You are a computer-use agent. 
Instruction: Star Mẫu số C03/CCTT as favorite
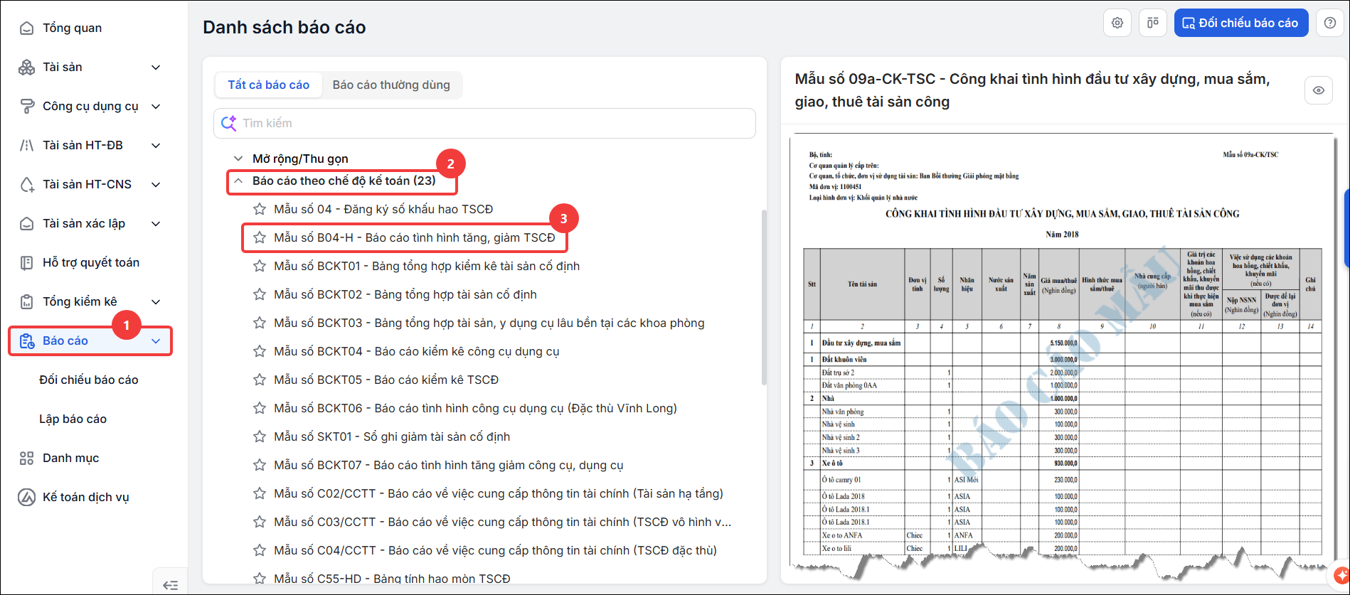260,522
